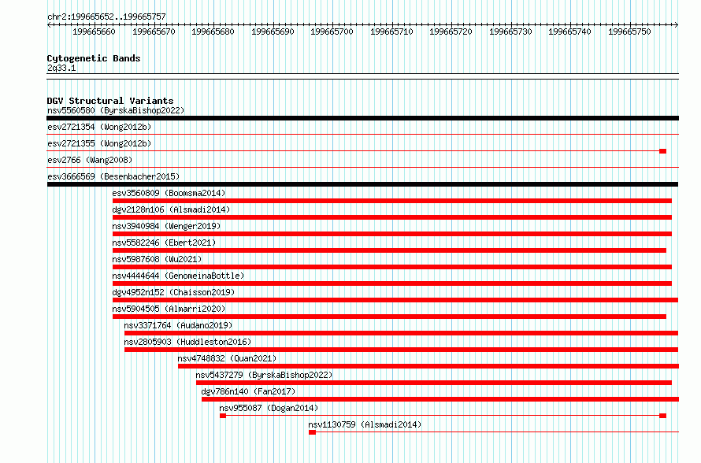The width and height of the screenshot is (701, 463).
Task: Select nsv4748832 (Quan2021) label
Action: click(227, 358)
